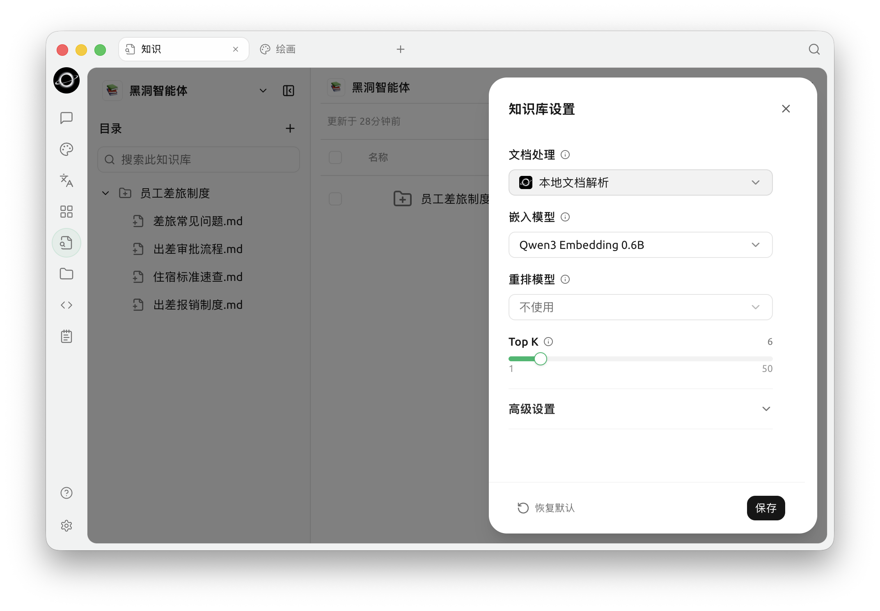Screen dimensions: 880x611
Task: Open the chat sidebar icon
Action: [x=66, y=118]
